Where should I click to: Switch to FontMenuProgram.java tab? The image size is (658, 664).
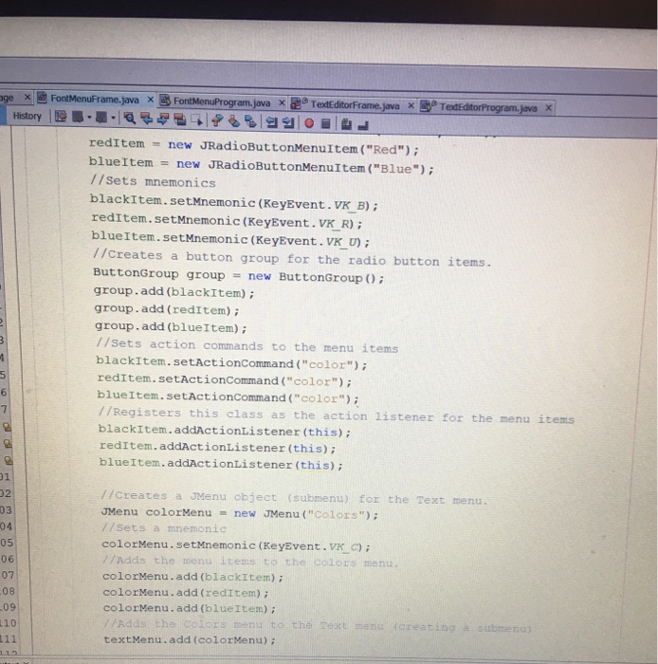tap(222, 102)
